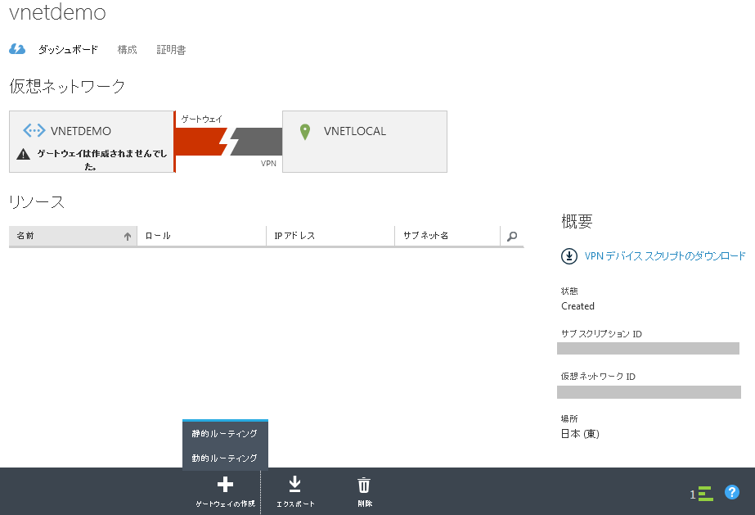Click the 削除 trash can button
Image resolution: width=755 pixels, height=515 pixels.
click(364, 491)
